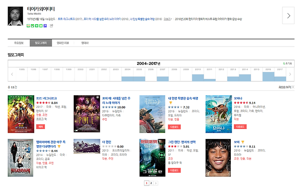Click the external share arrow icon
This screenshot has height=191, width=300.
click(51, 26)
